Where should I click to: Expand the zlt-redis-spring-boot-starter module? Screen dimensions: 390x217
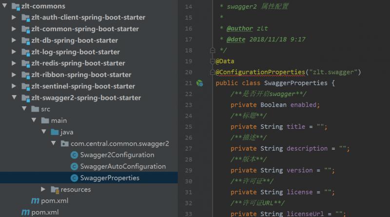(x=14, y=63)
